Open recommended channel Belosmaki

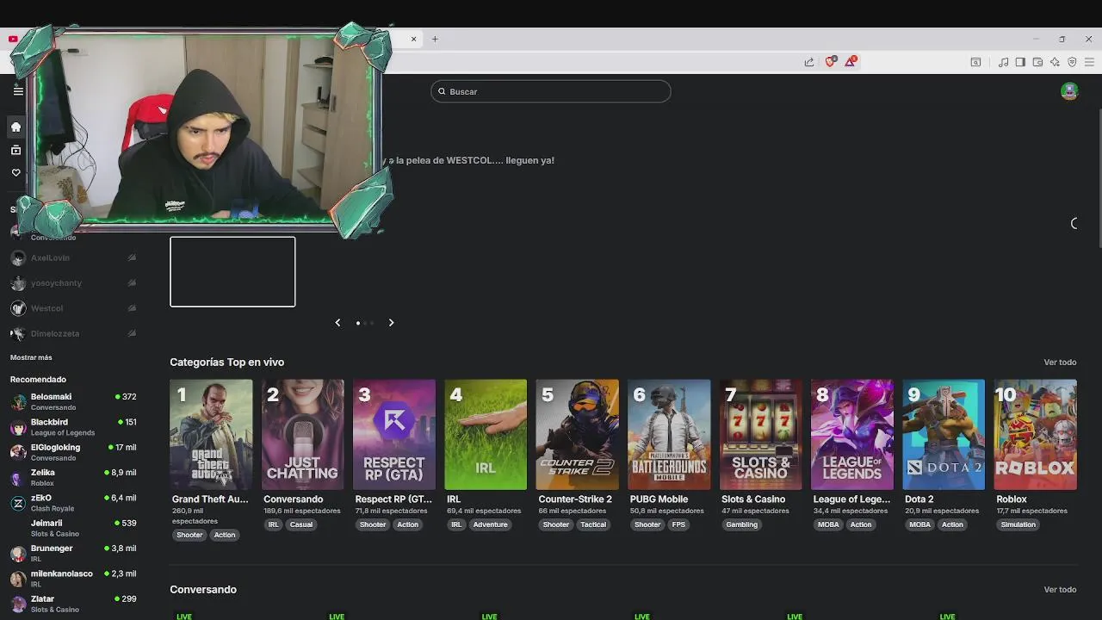pos(73,402)
